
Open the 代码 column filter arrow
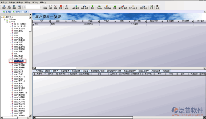click(x=50, y=21)
